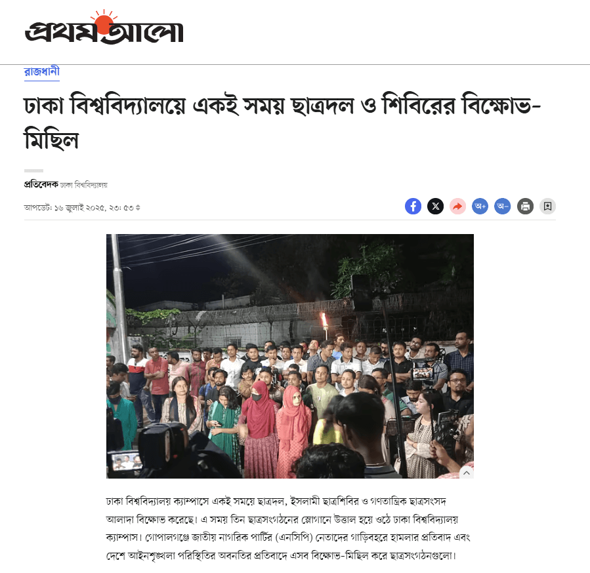The height and width of the screenshot is (573, 590).
Task: Click the scroll-to-top chevron on photo
Action: point(467,473)
